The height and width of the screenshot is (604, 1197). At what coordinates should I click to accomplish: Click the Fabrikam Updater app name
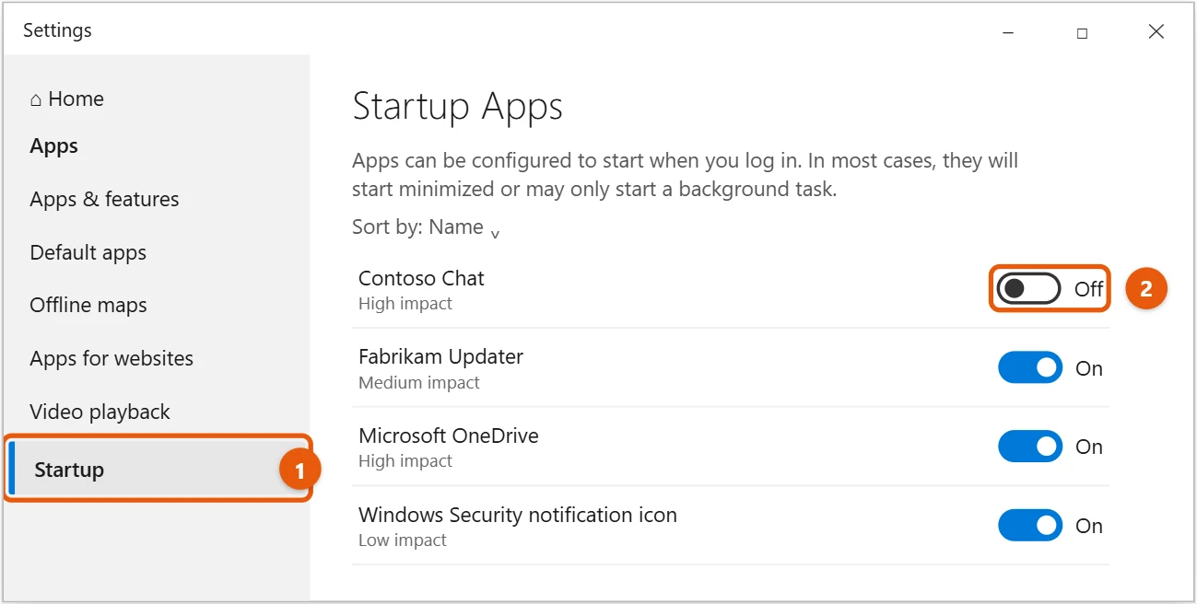[440, 356]
